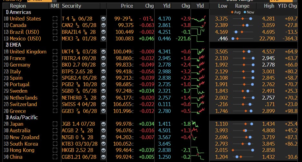Open chart icon for KTB3 03/10/28
Image resolution: width=302 pixels, height=162 pixels.
pyautogui.click(x=104, y=144)
